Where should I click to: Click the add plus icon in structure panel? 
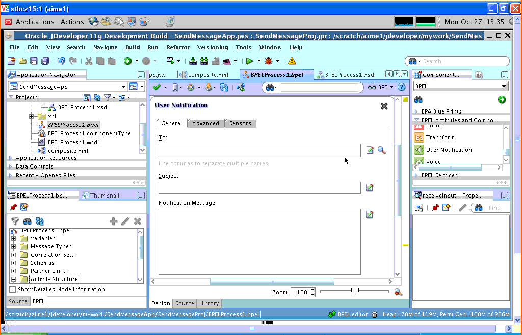coord(113,221)
